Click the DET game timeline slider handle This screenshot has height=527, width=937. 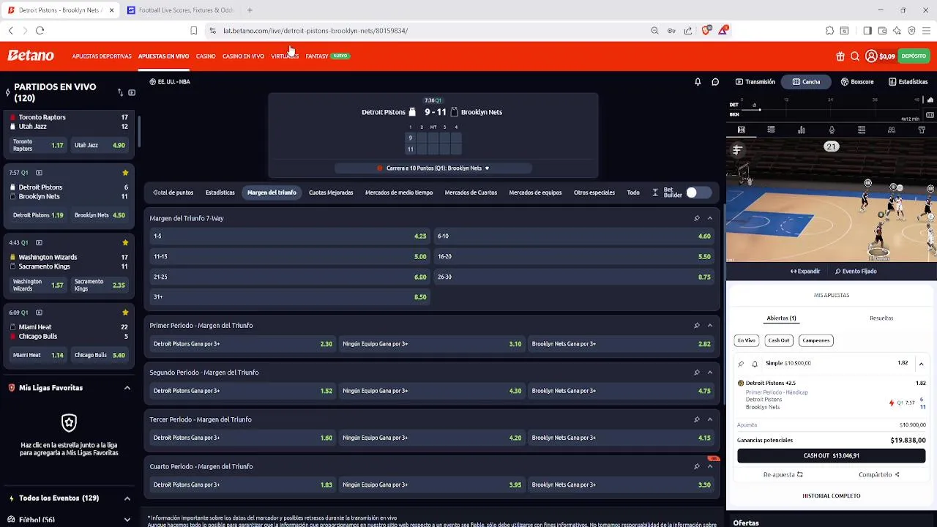[760, 110]
